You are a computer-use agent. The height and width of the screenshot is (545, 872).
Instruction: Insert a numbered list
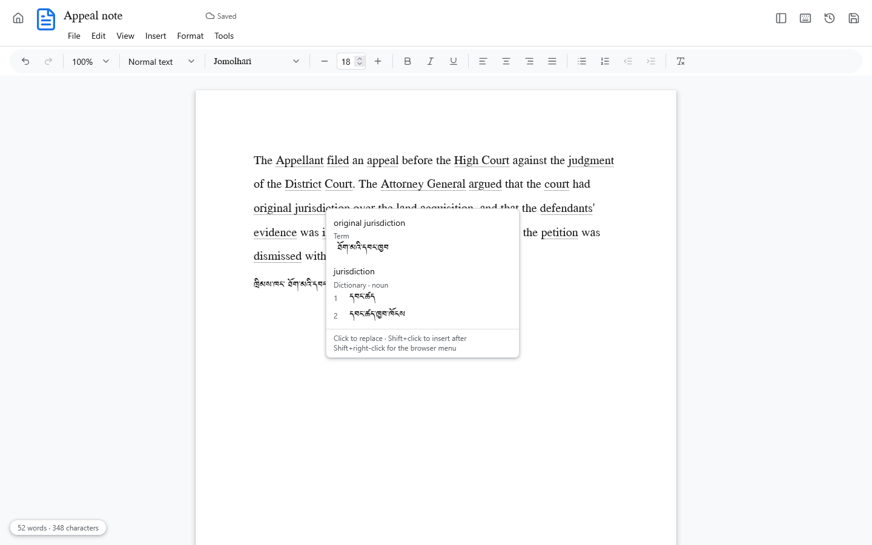(605, 61)
